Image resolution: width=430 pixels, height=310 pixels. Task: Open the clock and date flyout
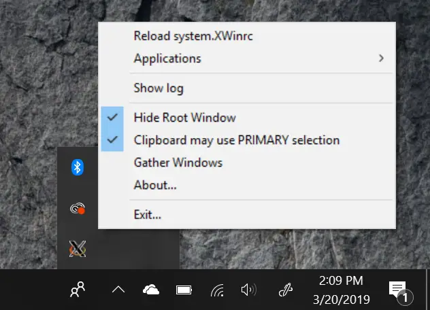coord(342,290)
